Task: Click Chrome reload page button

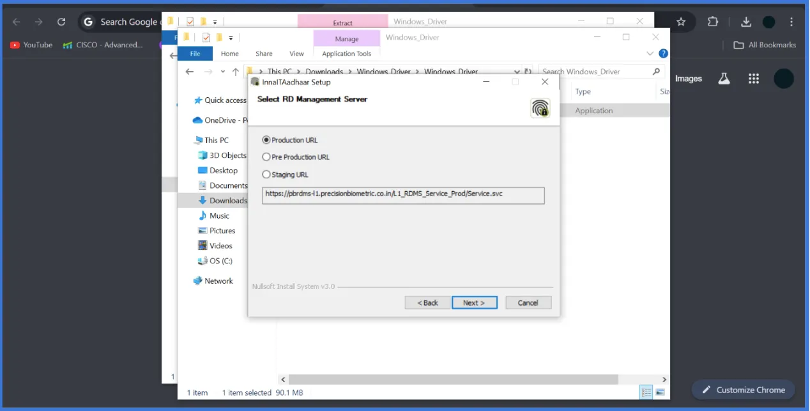Action: click(x=61, y=22)
